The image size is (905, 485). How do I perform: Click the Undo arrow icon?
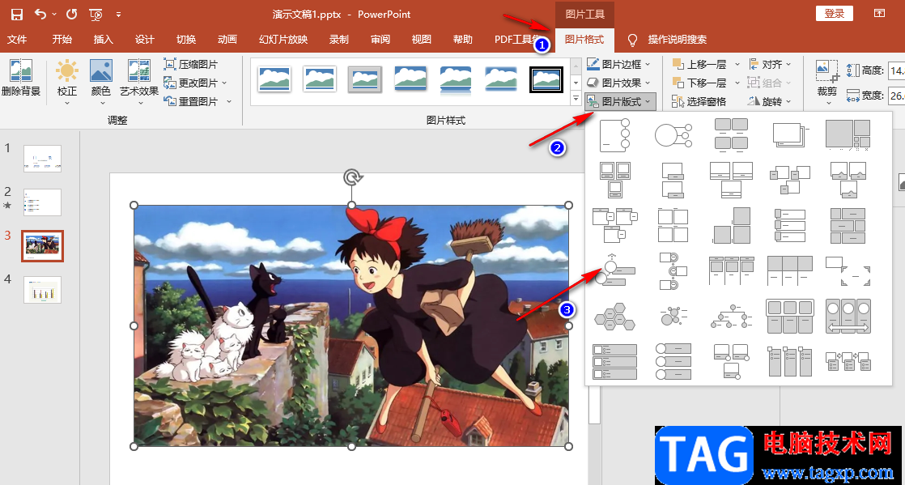click(40, 14)
